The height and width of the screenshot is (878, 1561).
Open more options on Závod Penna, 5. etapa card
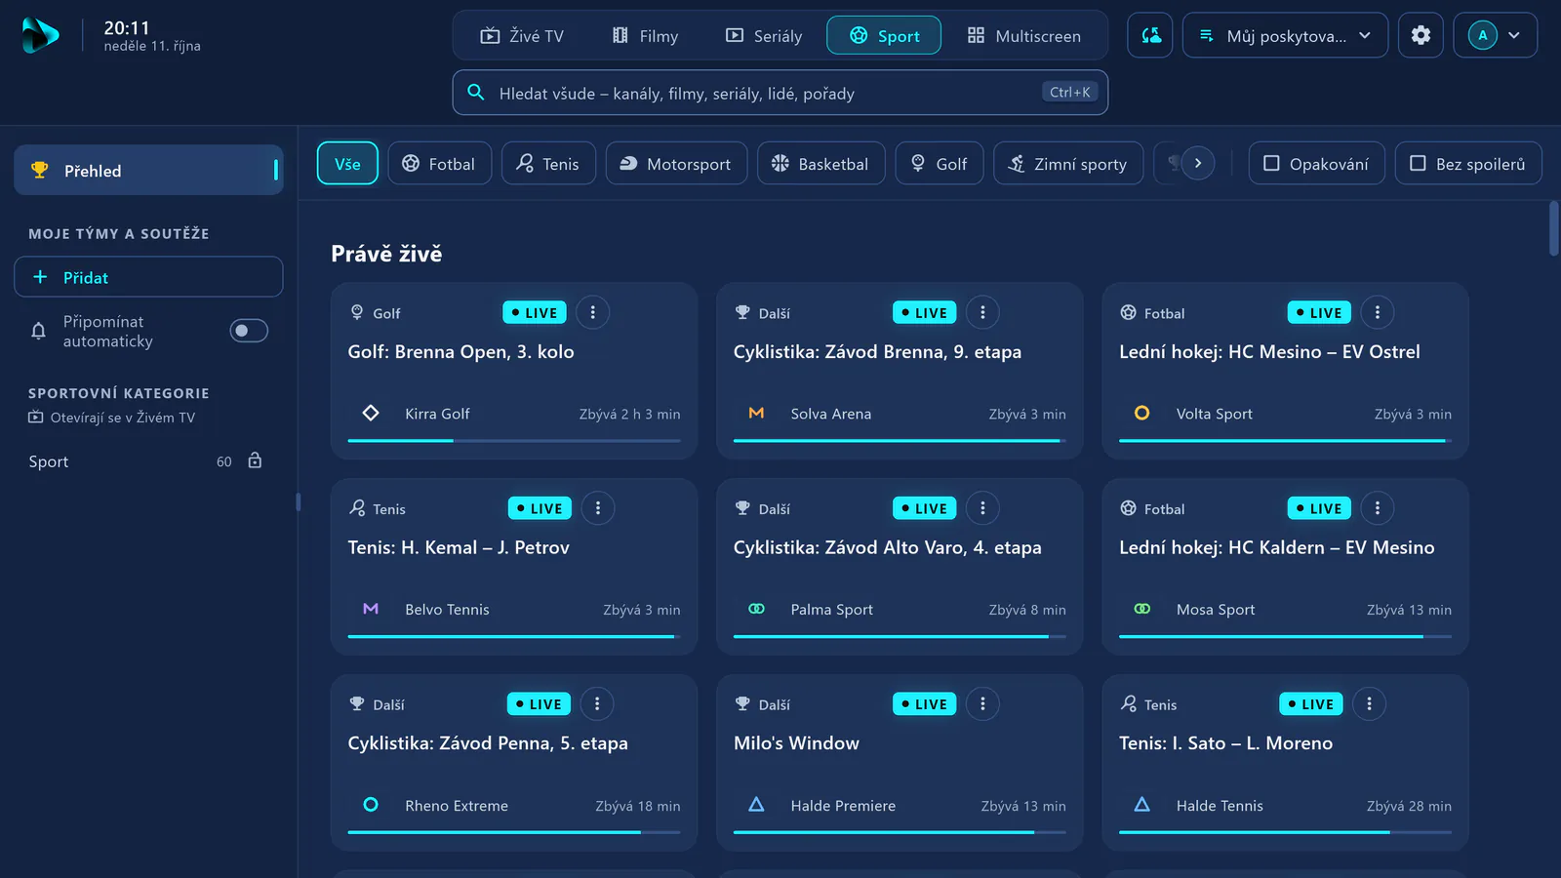[597, 704]
